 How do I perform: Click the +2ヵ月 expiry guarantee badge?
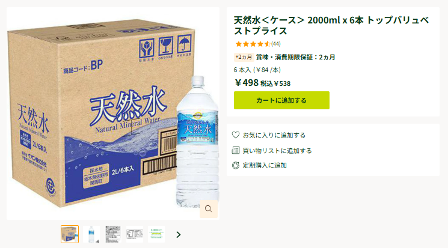click(244, 57)
